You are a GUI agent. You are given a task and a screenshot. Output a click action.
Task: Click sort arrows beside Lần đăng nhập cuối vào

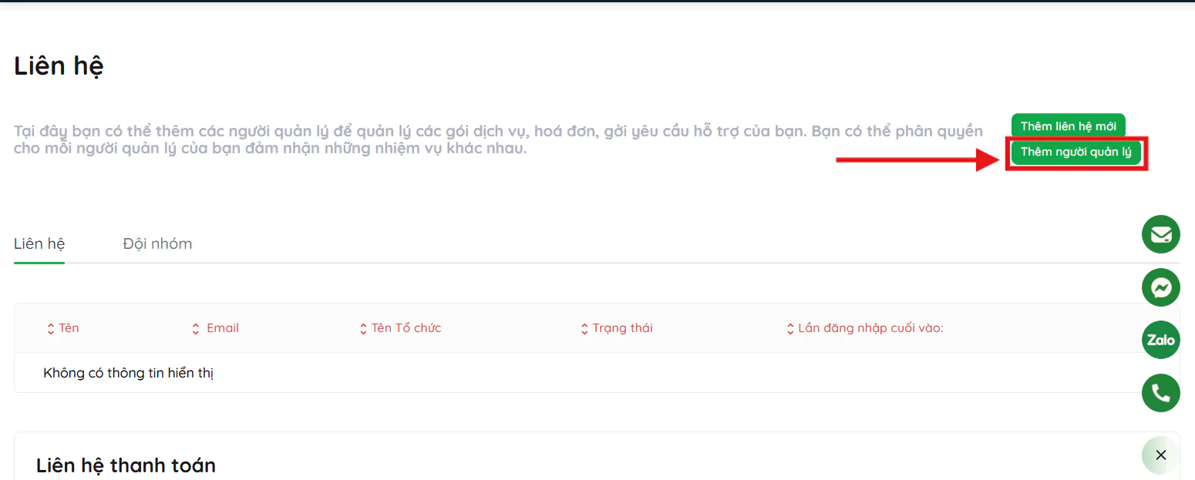790,329
